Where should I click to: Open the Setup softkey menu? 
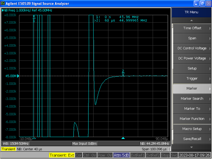[192, 69]
